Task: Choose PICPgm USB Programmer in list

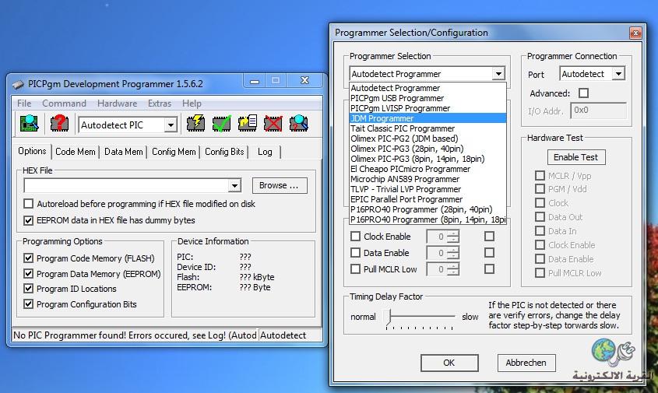Action: (428, 98)
